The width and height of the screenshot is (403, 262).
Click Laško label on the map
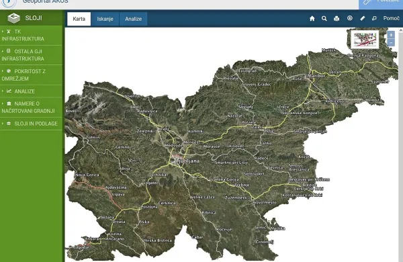pos(266,143)
